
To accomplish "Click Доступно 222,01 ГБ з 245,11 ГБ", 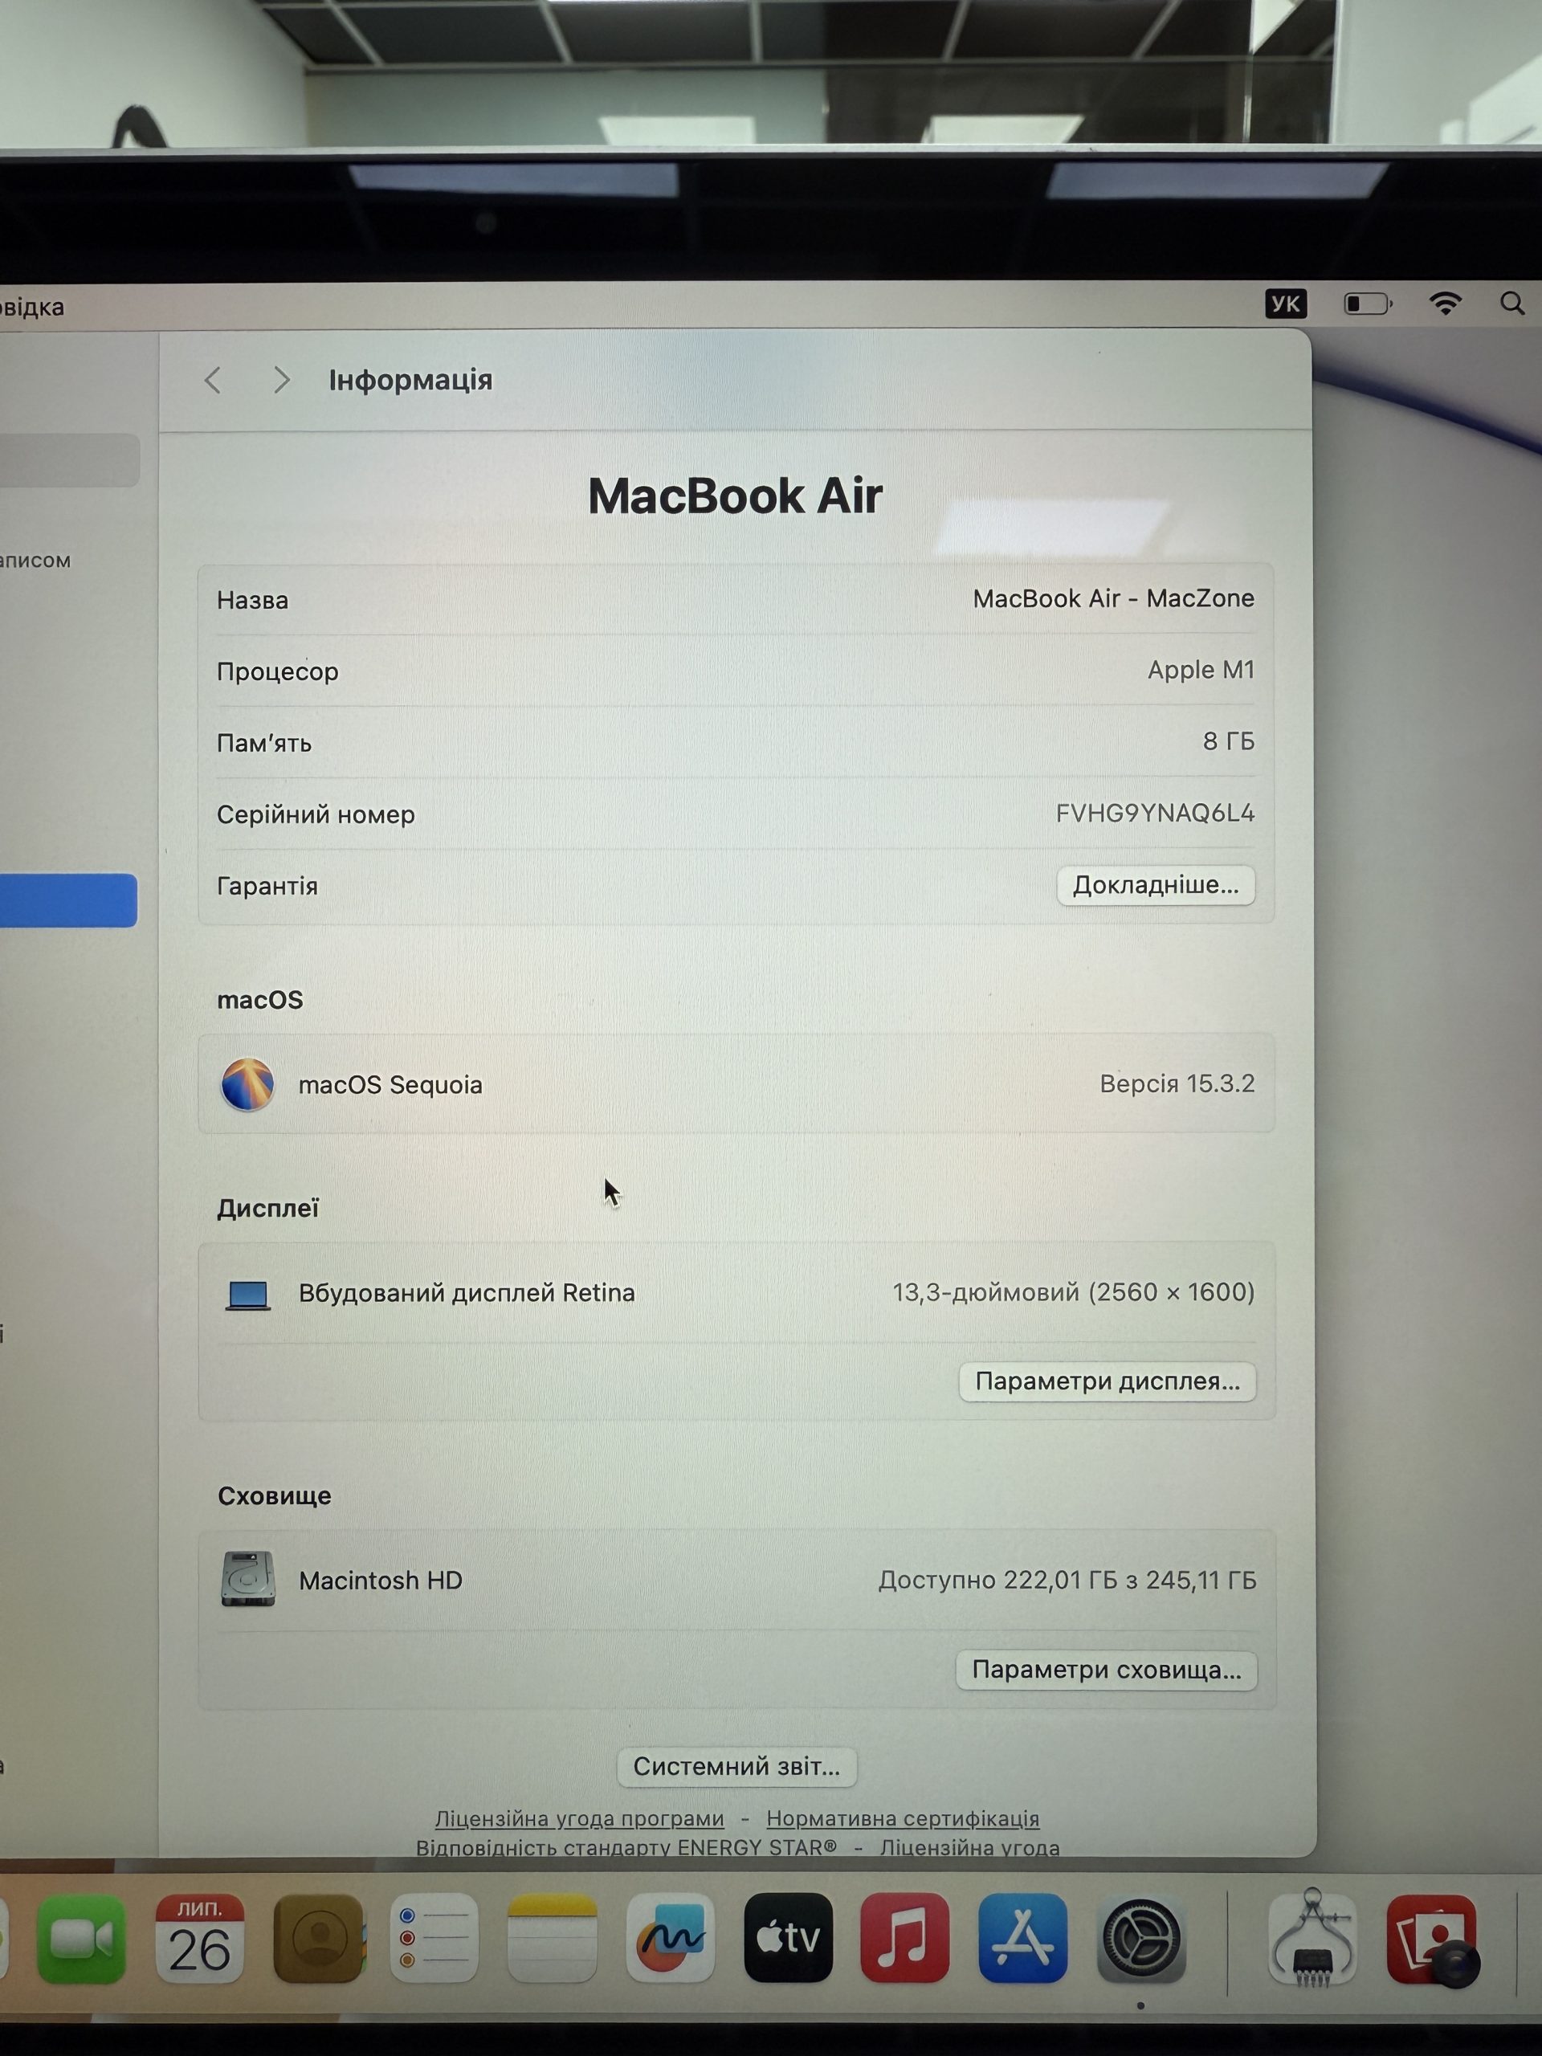I will click(x=1067, y=1580).
